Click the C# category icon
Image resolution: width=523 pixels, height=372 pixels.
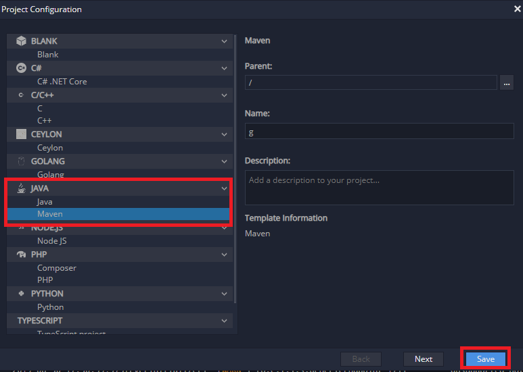coord(21,68)
